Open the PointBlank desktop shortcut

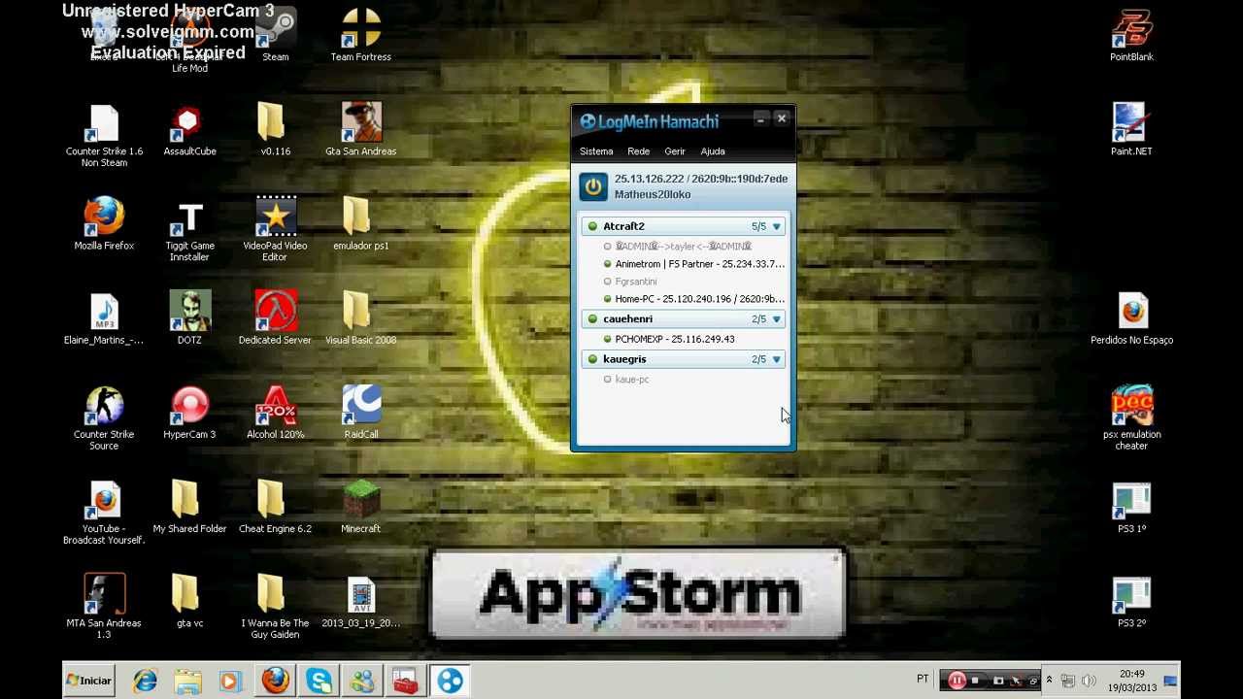click(x=1131, y=36)
